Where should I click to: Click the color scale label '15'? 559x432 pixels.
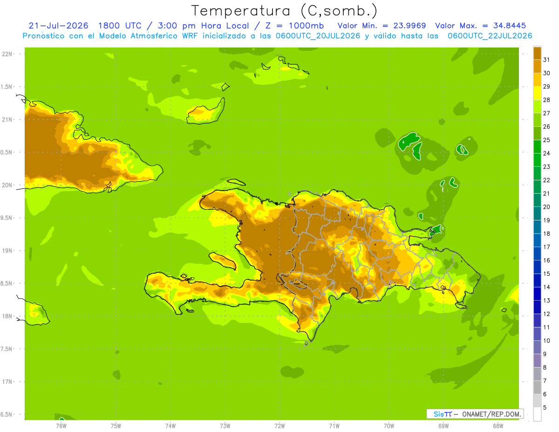click(x=547, y=274)
